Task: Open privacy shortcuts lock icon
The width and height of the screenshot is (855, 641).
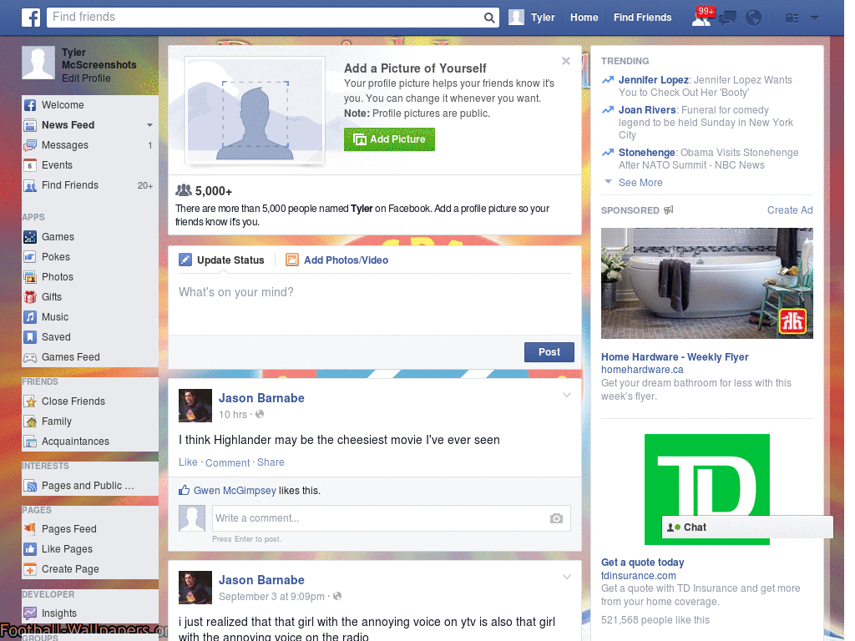Action: (x=792, y=18)
